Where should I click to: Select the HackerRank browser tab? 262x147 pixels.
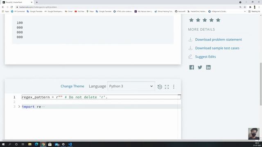pyautogui.click(x=17, y=2)
